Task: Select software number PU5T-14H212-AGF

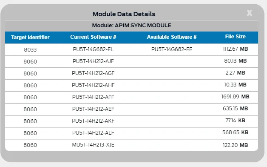Action: coord(93,73)
